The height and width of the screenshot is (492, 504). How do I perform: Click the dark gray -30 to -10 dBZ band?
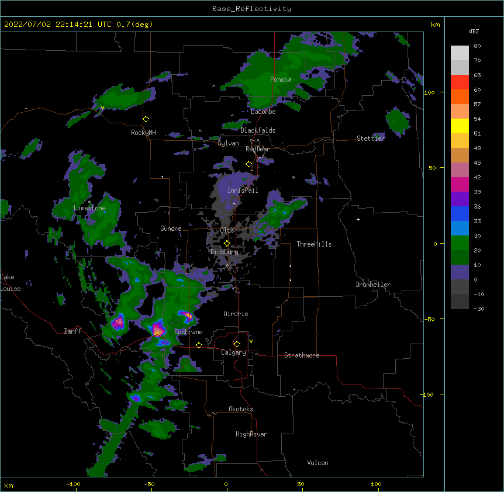tap(460, 302)
